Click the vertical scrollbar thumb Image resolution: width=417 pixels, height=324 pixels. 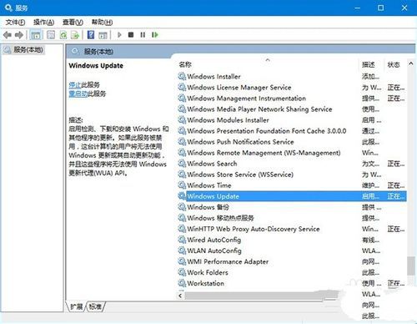[411, 266]
